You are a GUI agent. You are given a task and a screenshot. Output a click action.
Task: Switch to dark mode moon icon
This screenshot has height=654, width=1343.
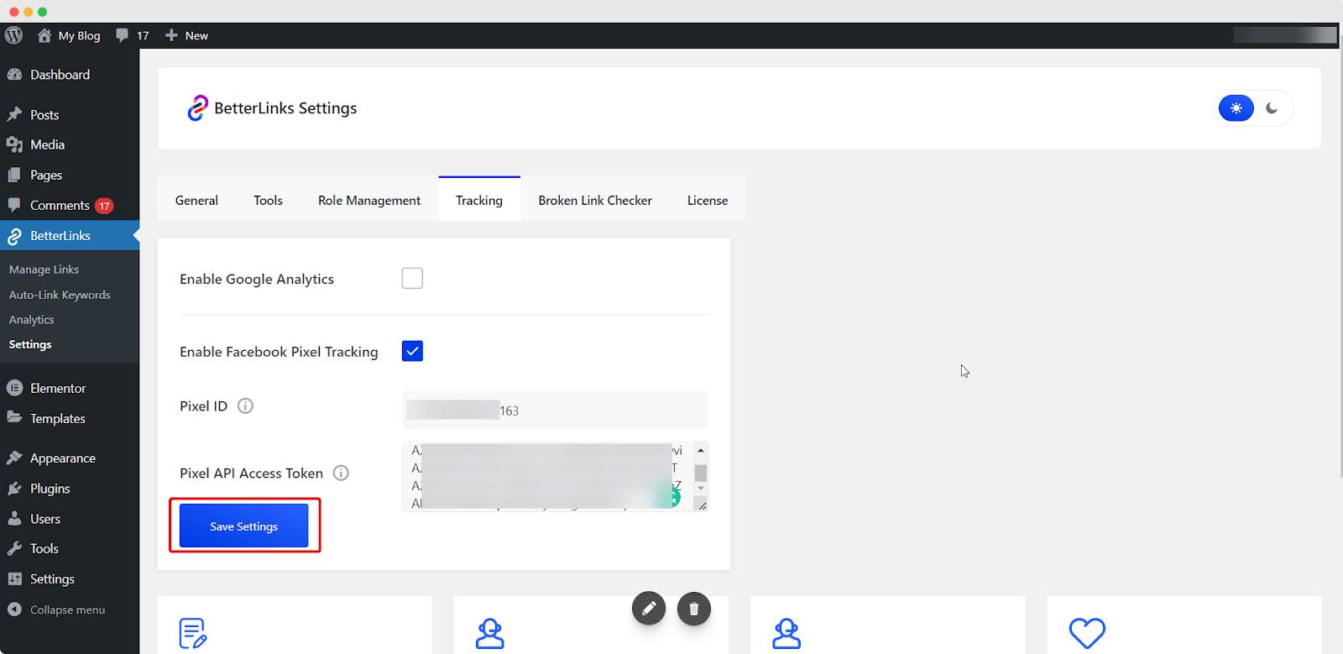pos(1272,108)
